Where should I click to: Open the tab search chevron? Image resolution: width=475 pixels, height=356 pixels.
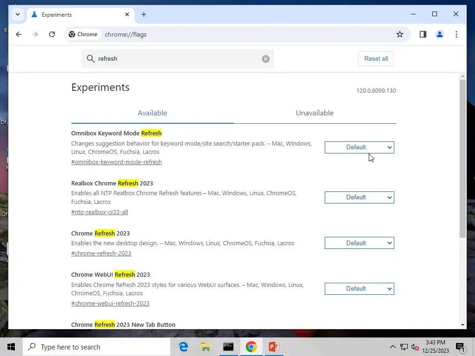pyautogui.click(x=18, y=14)
